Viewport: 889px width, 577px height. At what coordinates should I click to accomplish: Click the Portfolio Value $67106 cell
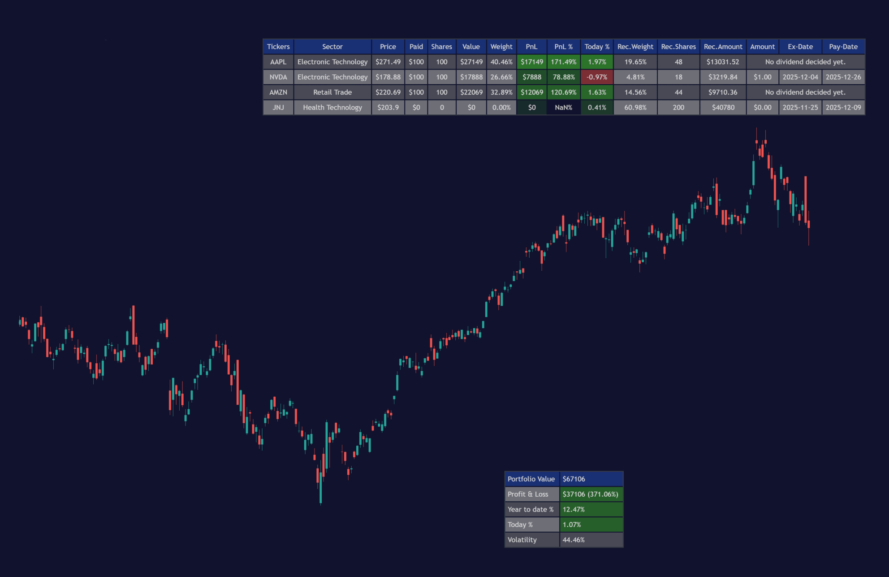[591, 479]
